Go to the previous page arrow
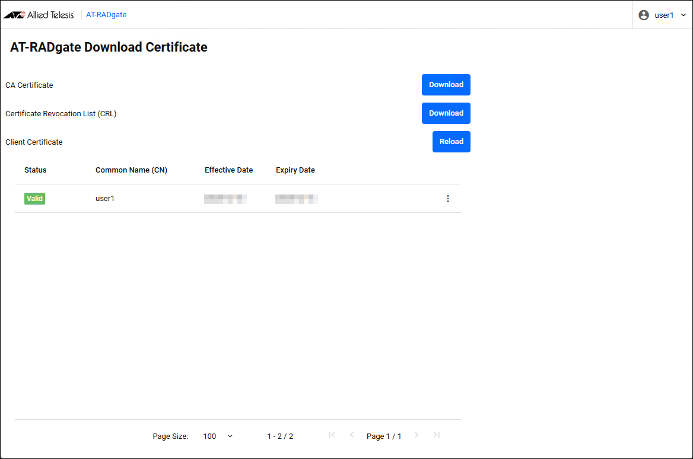 [x=352, y=435]
